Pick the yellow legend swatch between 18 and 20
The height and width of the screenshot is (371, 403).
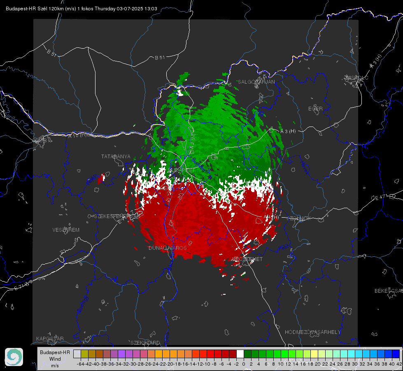(x=314, y=354)
